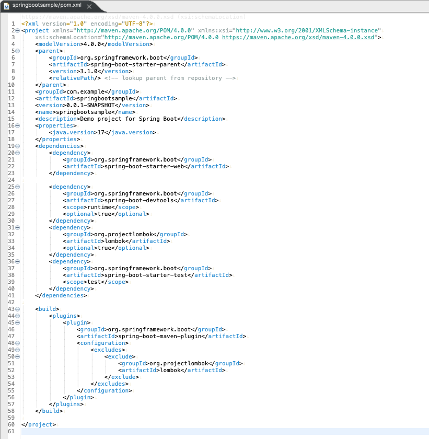
Task: Collapse the configuration element on line 48
Action: tap(18, 343)
